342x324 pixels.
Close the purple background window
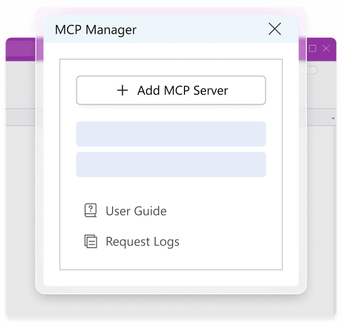click(x=326, y=49)
